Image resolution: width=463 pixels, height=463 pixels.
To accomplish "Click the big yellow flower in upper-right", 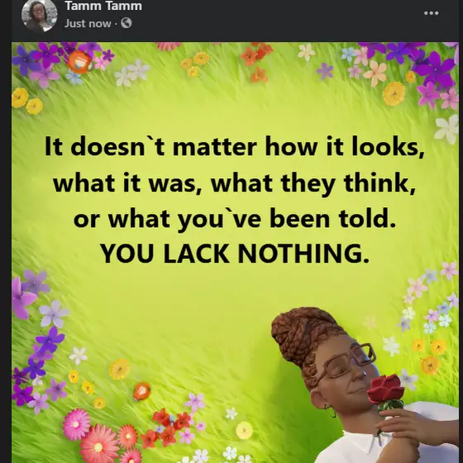I will coord(394,93).
